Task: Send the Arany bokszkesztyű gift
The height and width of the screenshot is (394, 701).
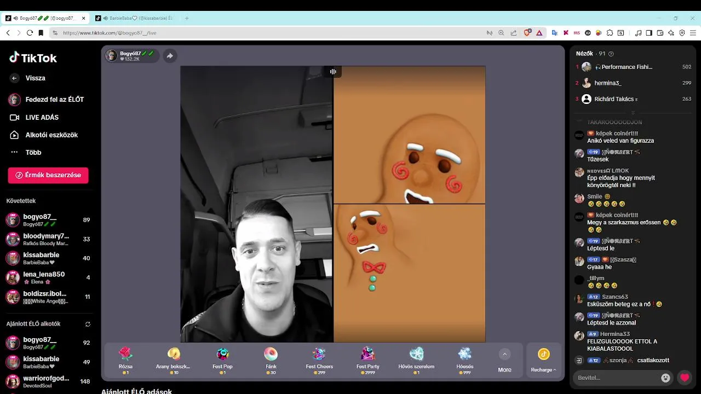Action: pyautogui.click(x=174, y=360)
